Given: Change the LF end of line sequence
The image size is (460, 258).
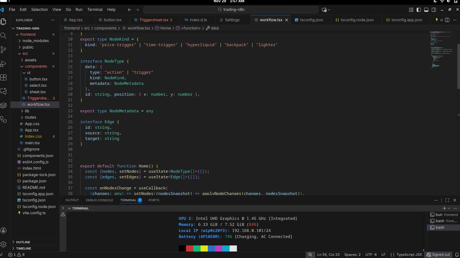Looking at the screenshot, I should click(383, 255).
